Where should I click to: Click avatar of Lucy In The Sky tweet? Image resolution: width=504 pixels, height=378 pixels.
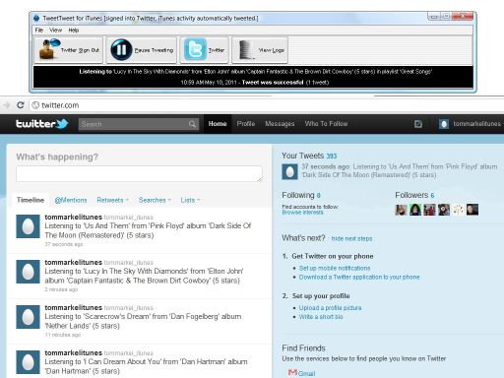(x=28, y=272)
